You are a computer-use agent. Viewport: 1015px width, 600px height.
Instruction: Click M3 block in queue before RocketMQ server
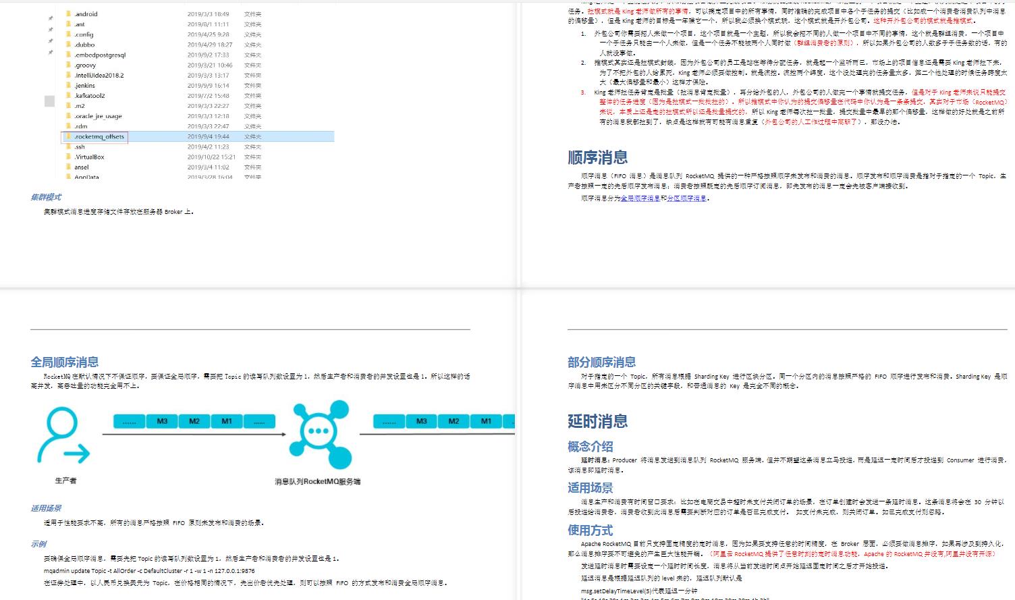coord(162,421)
